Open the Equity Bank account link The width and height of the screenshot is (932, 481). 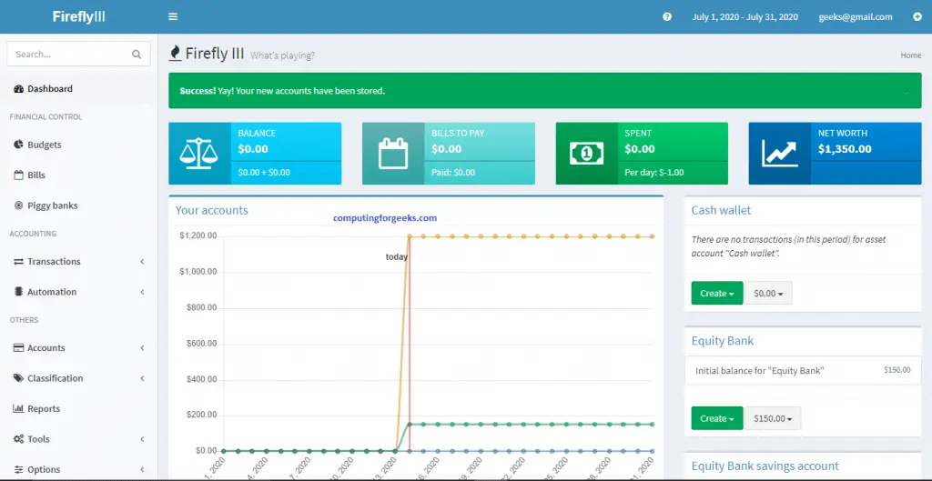[x=722, y=341]
